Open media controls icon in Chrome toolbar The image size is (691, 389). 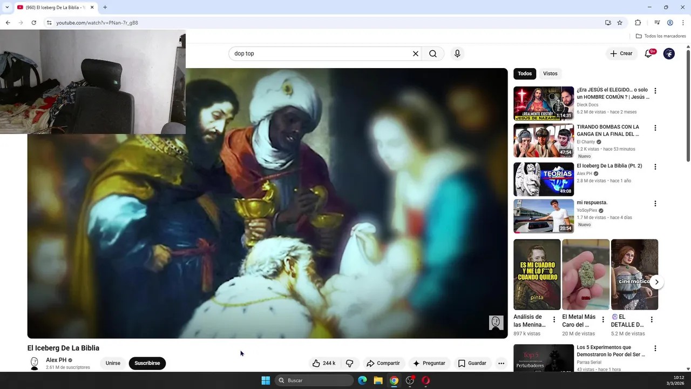coord(657,23)
